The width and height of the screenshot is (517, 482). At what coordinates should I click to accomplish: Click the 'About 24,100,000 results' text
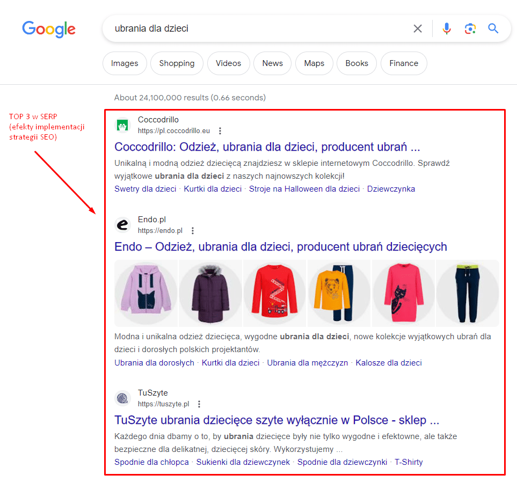click(190, 98)
